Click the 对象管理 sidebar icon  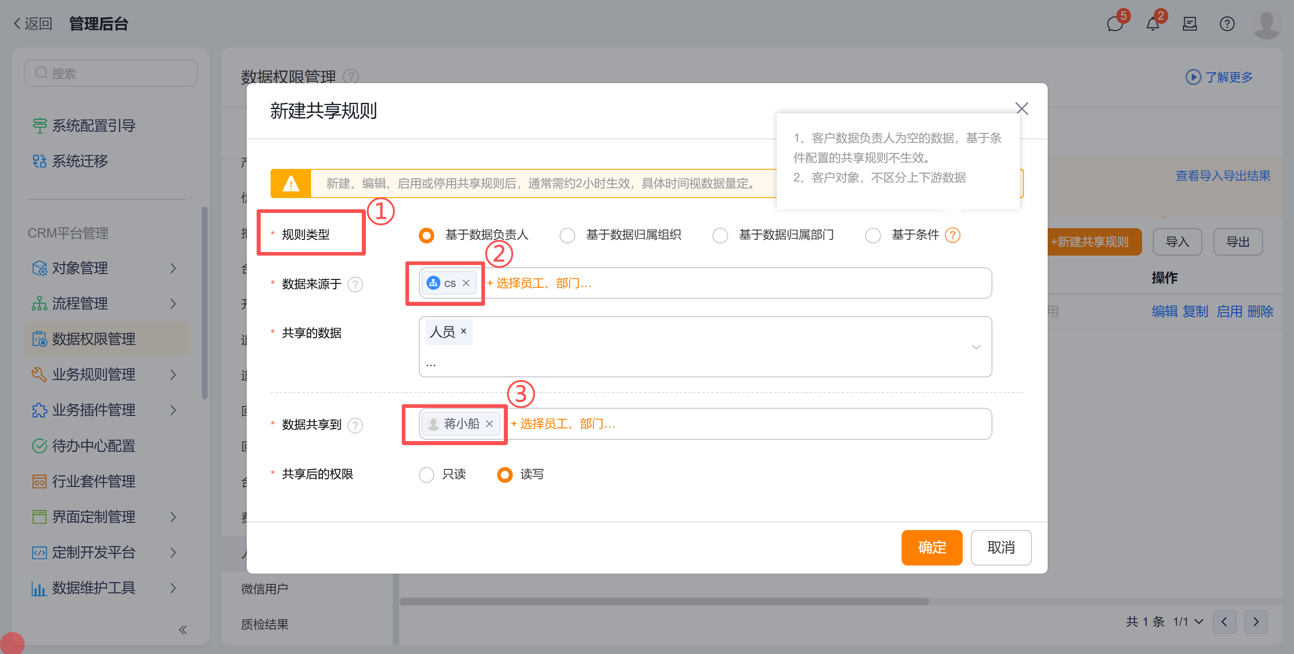[x=39, y=268]
